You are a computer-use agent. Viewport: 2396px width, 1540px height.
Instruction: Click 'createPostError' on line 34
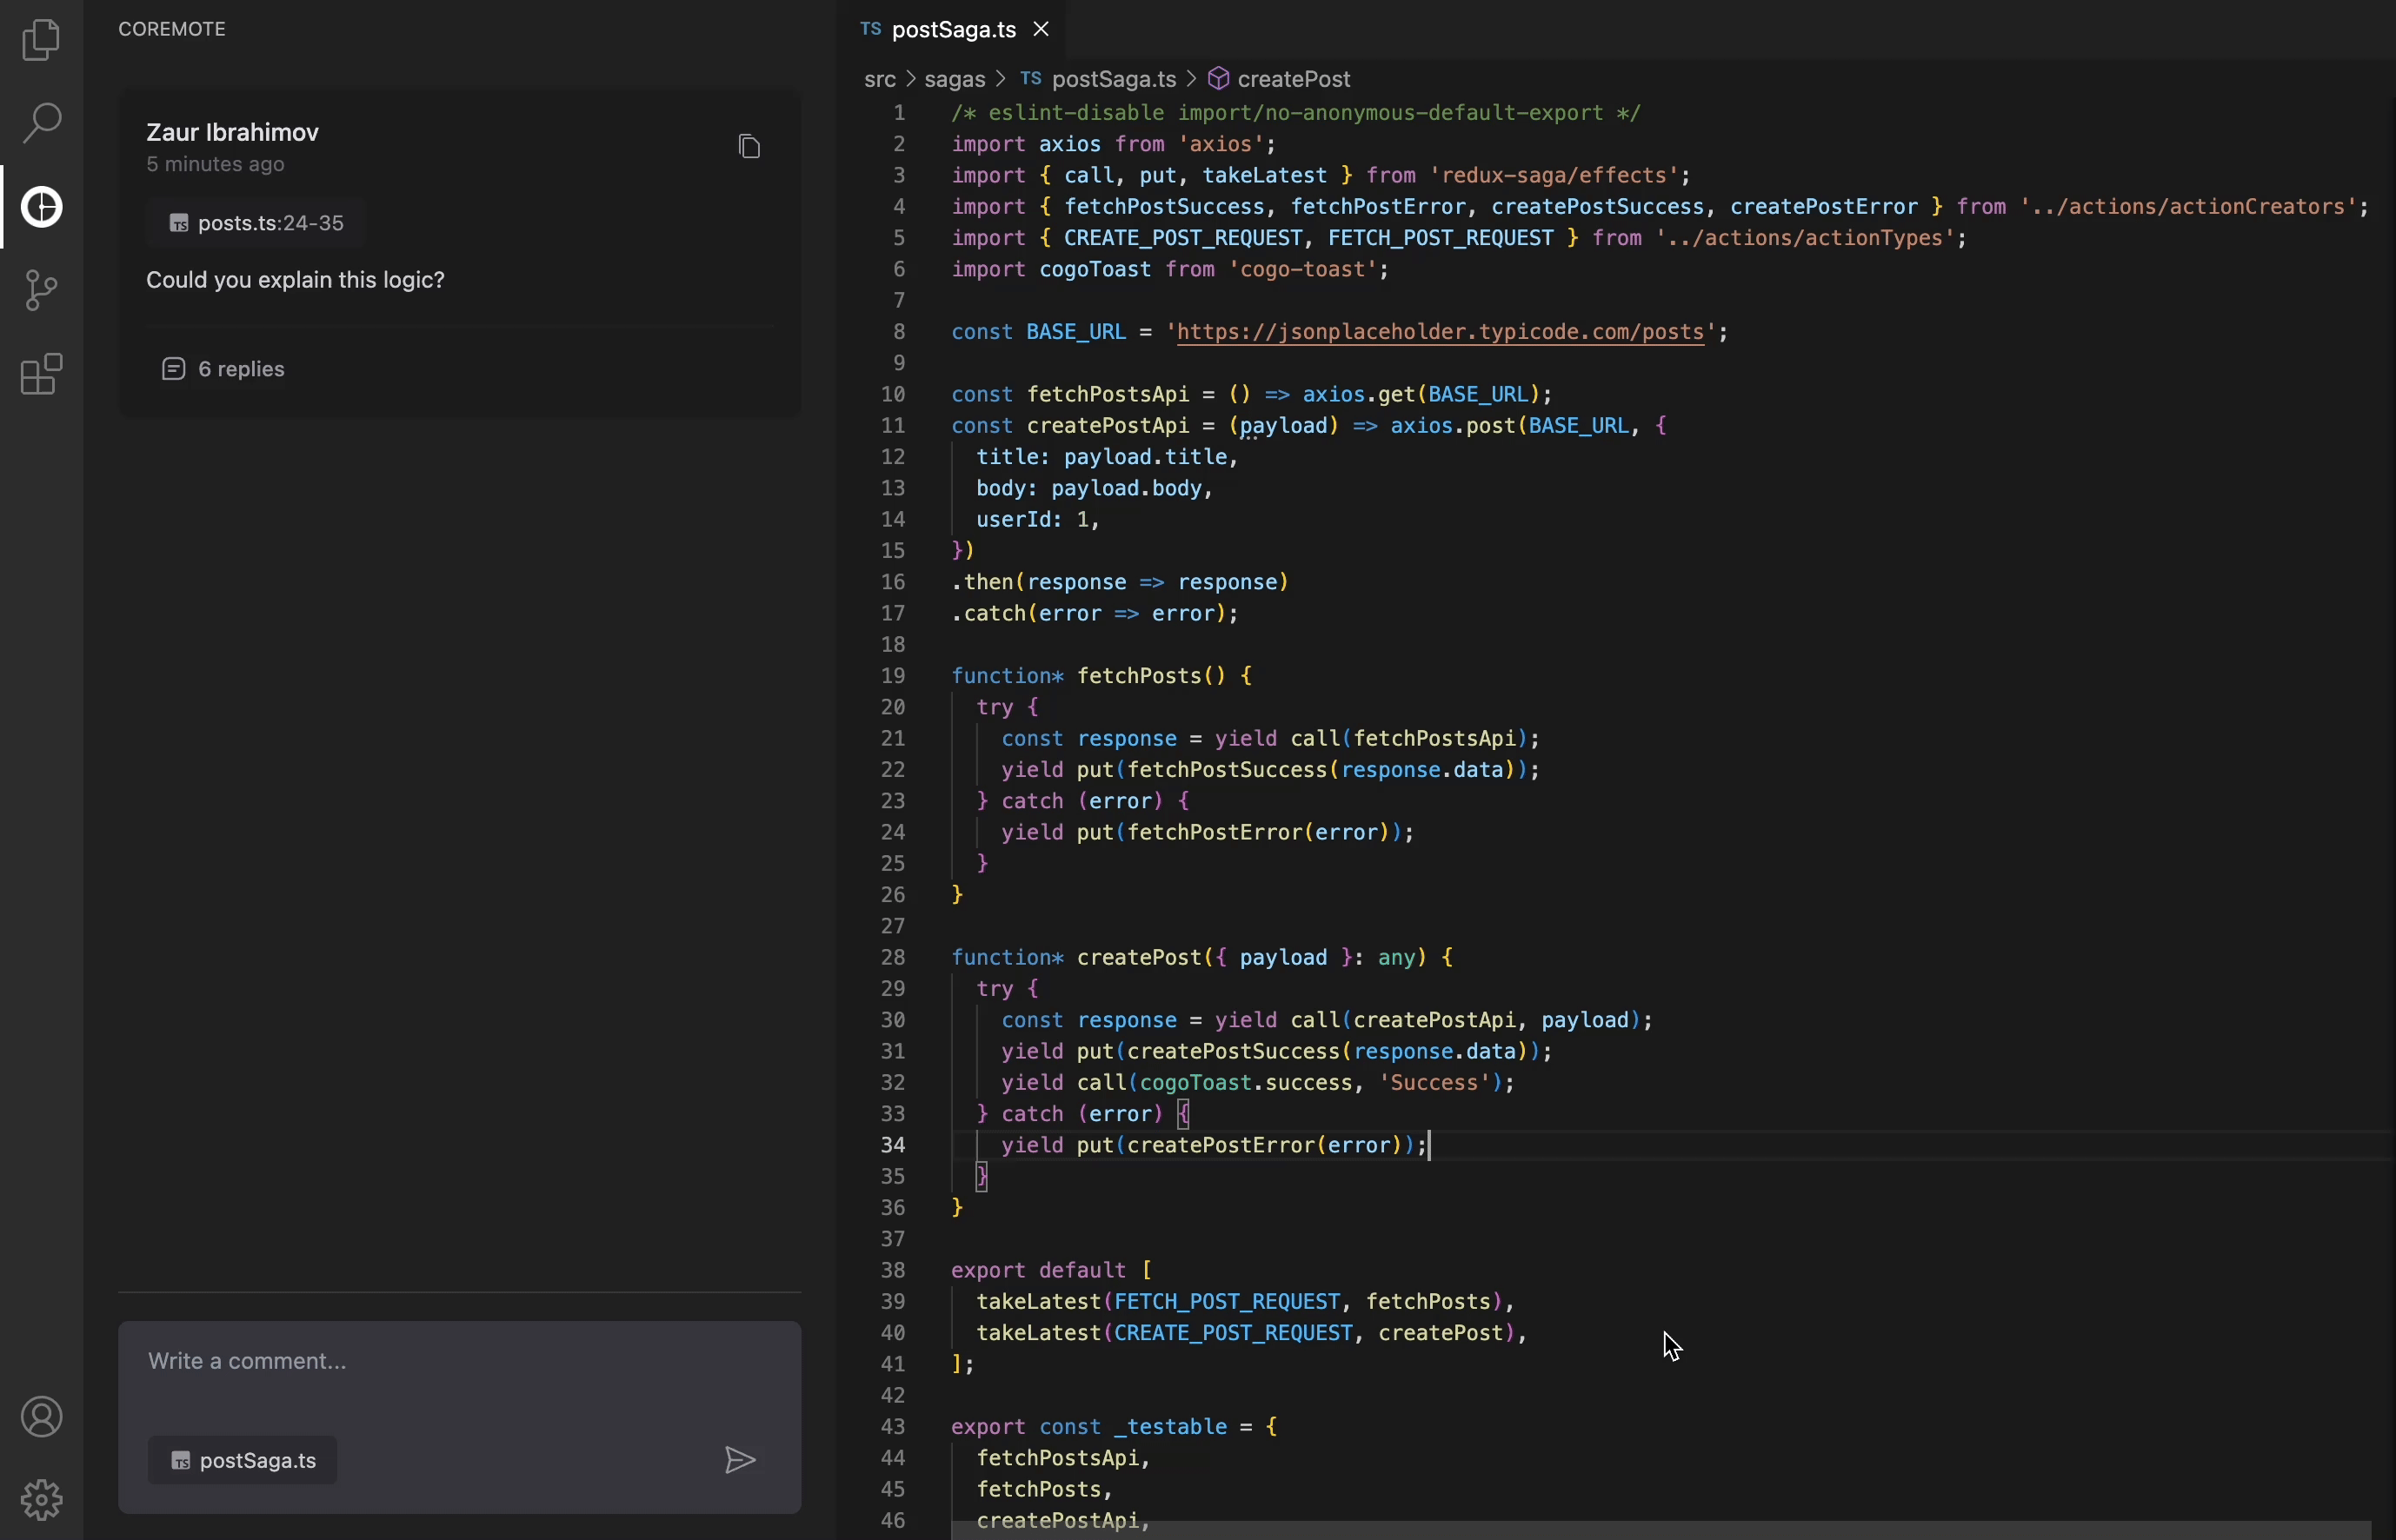[x=1221, y=1145]
